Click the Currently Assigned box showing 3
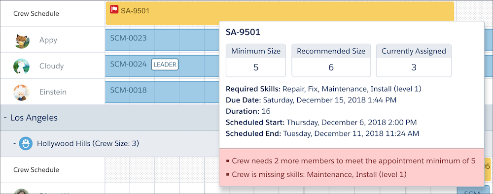This screenshot has height=194, width=493. click(x=414, y=60)
